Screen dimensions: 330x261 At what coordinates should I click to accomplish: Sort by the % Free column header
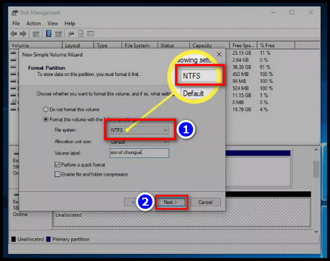click(x=276, y=45)
